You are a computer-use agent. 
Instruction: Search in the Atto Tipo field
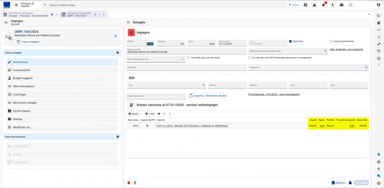coord(204,85)
